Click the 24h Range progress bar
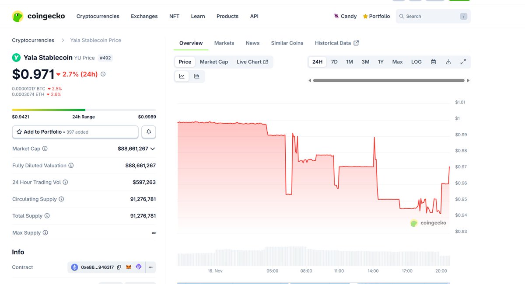The height and width of the screenshot is (284, 525). [x=84, y=110]
